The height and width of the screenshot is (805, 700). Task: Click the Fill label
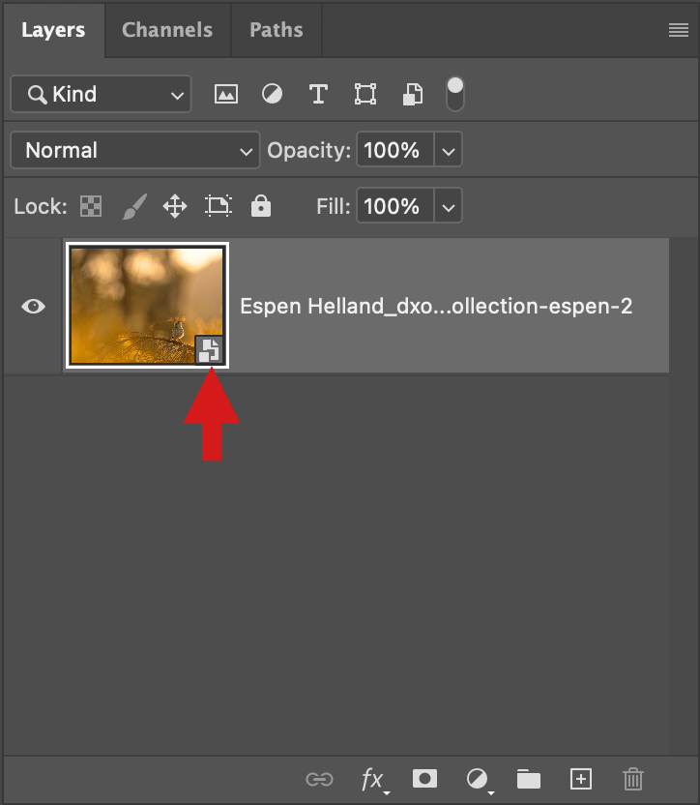pyautogui.click(x=333, y=206)
